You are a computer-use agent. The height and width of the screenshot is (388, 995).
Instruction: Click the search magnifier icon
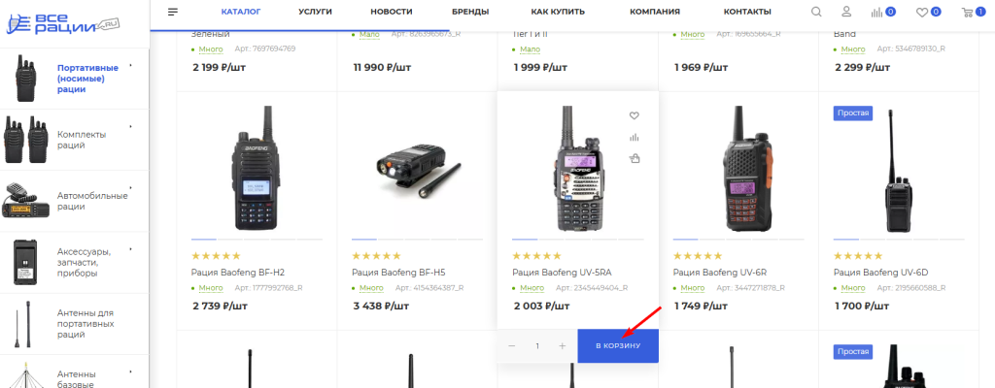coord(816,12)
